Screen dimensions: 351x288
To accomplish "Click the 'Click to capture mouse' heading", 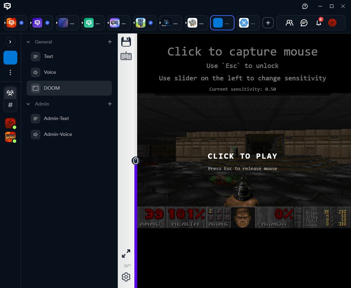I will [x=243, y=52].
